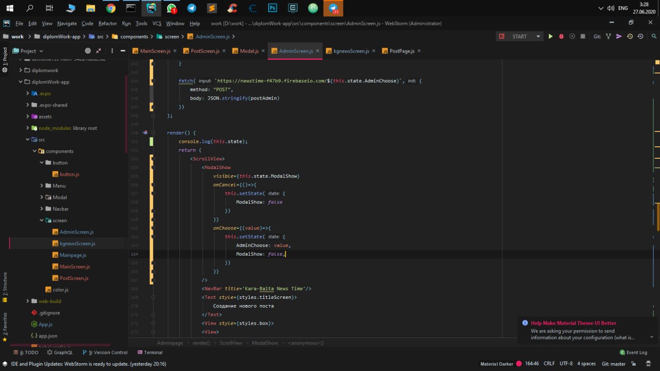Close the AdminScreen.js editor tab

(x=318, y=51)
